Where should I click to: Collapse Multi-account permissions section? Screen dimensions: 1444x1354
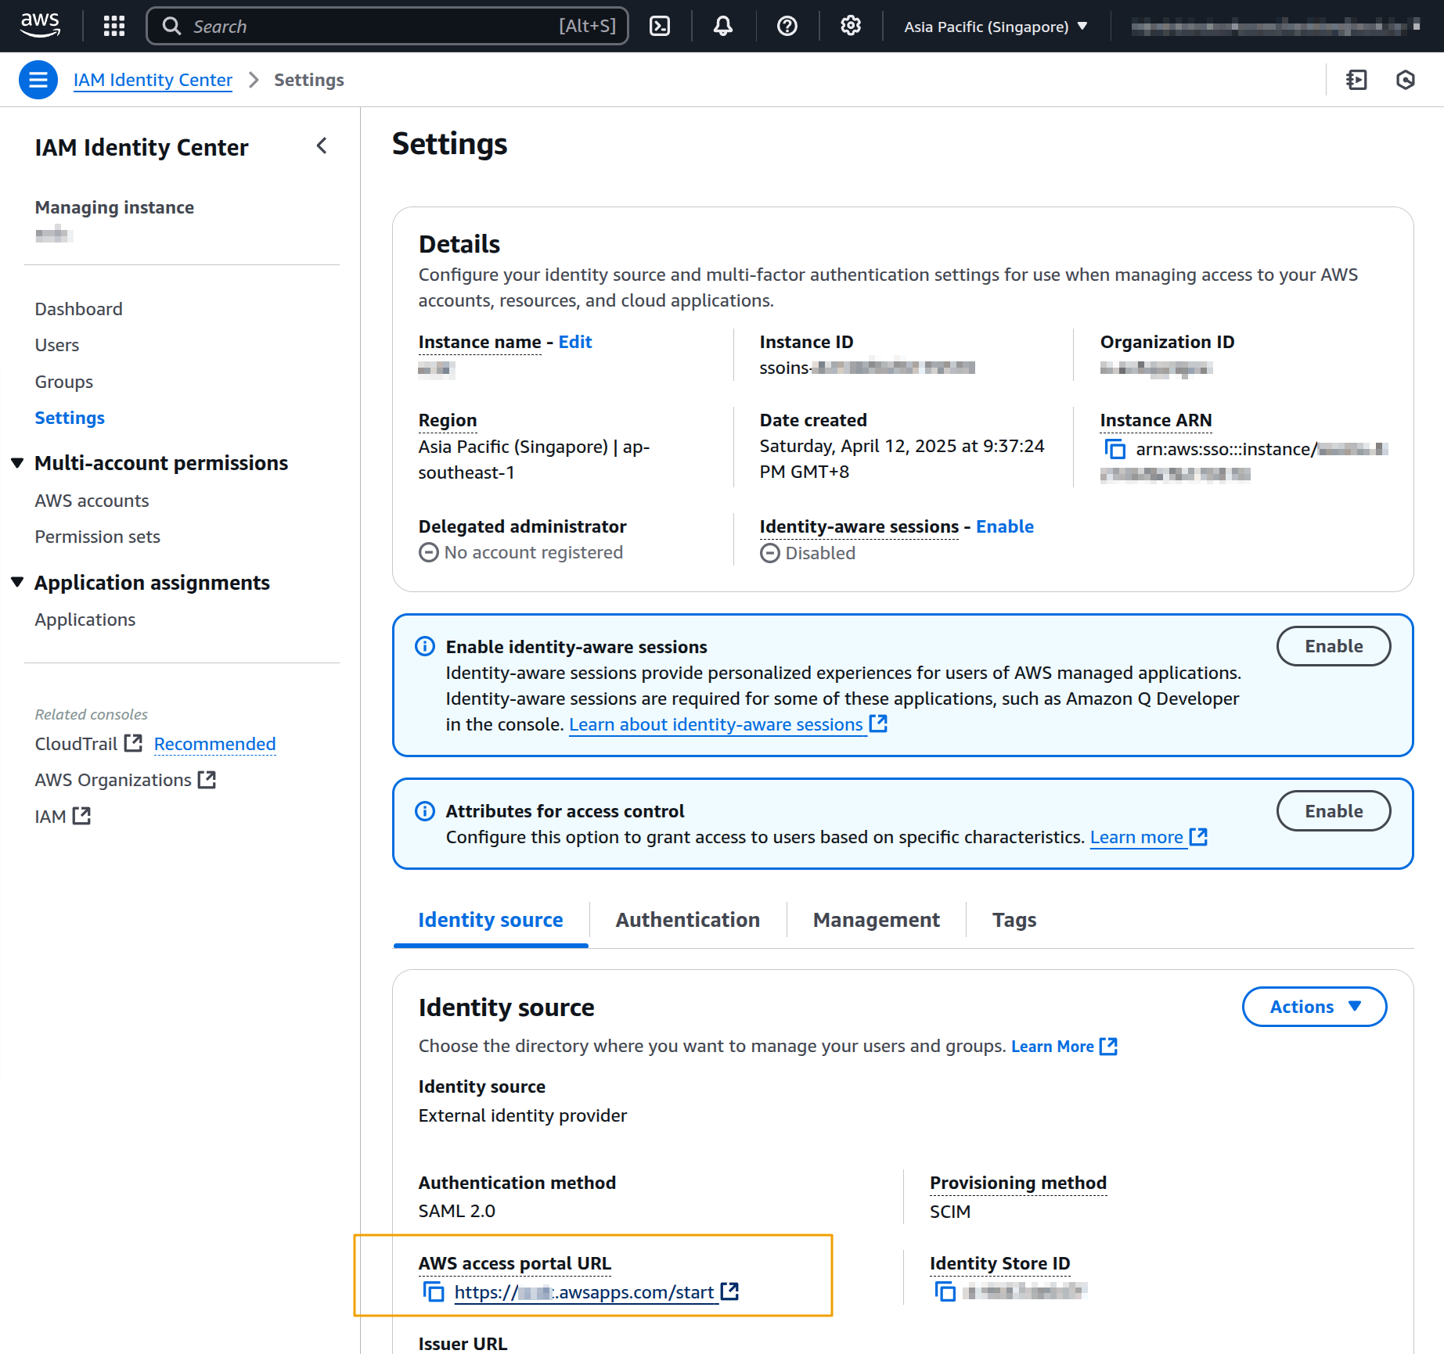click(x=18, y=463)
